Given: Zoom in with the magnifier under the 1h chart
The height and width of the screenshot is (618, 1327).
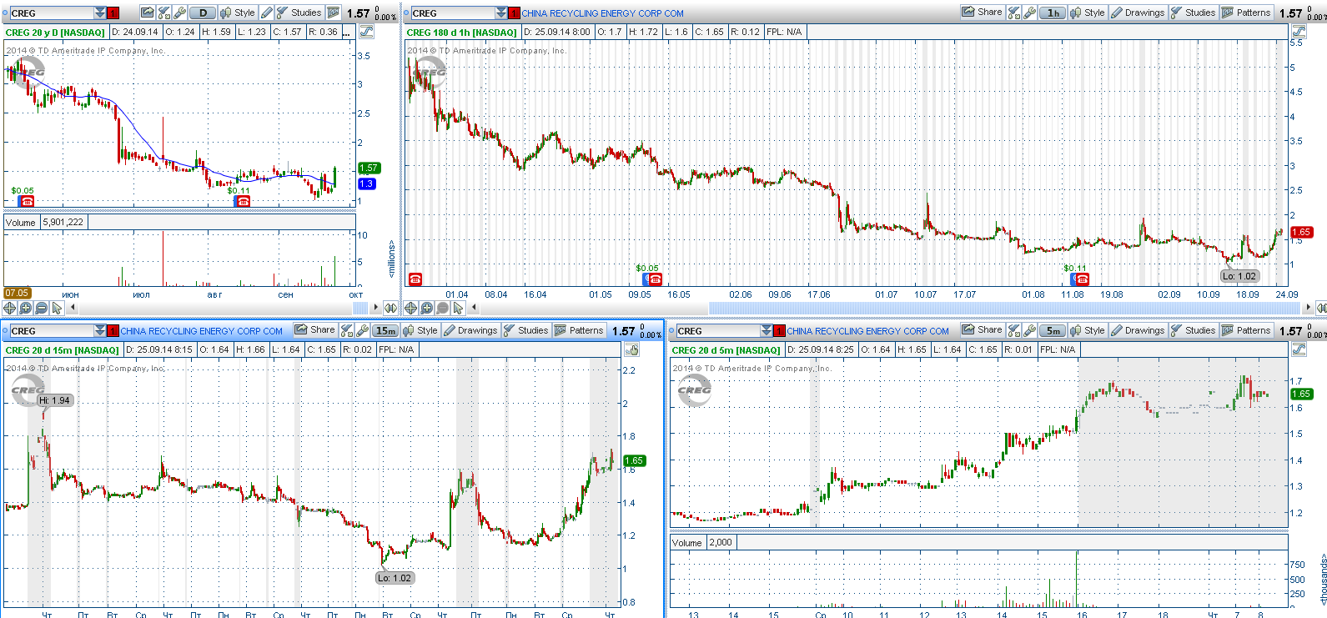Looking at the screenshot, I should [x=426, y=308].
